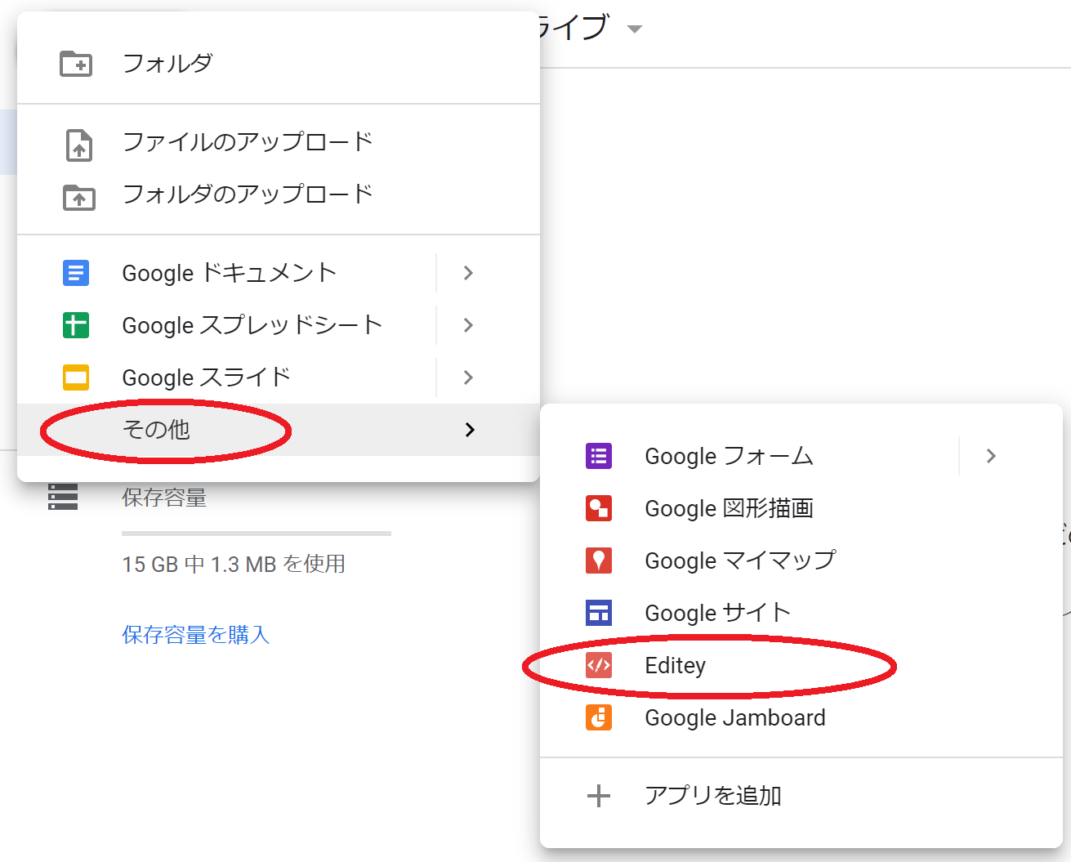Choose アプリを追加 from the submenu
This screenshot has height=862, width=1071.
point(801,796)
